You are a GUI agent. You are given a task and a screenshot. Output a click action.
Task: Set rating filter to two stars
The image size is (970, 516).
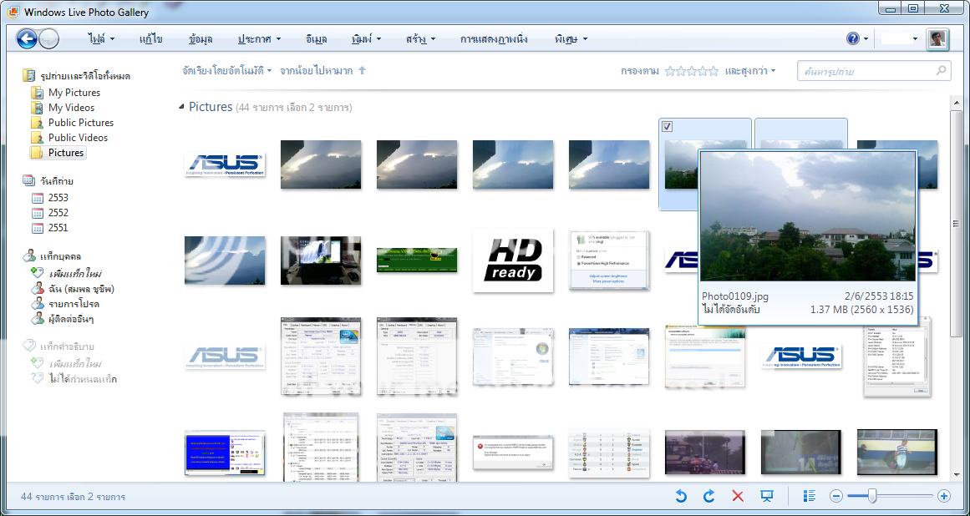click(680, 71)
